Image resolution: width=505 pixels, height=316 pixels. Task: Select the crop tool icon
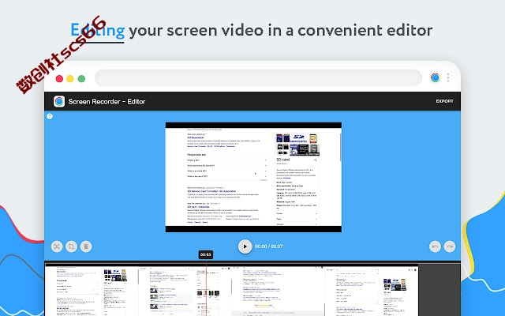click(72, 246)
